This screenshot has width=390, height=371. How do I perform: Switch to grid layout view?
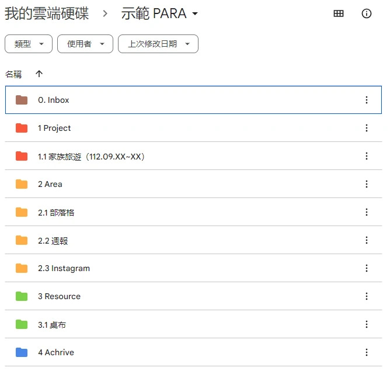(x=338, y=13)
